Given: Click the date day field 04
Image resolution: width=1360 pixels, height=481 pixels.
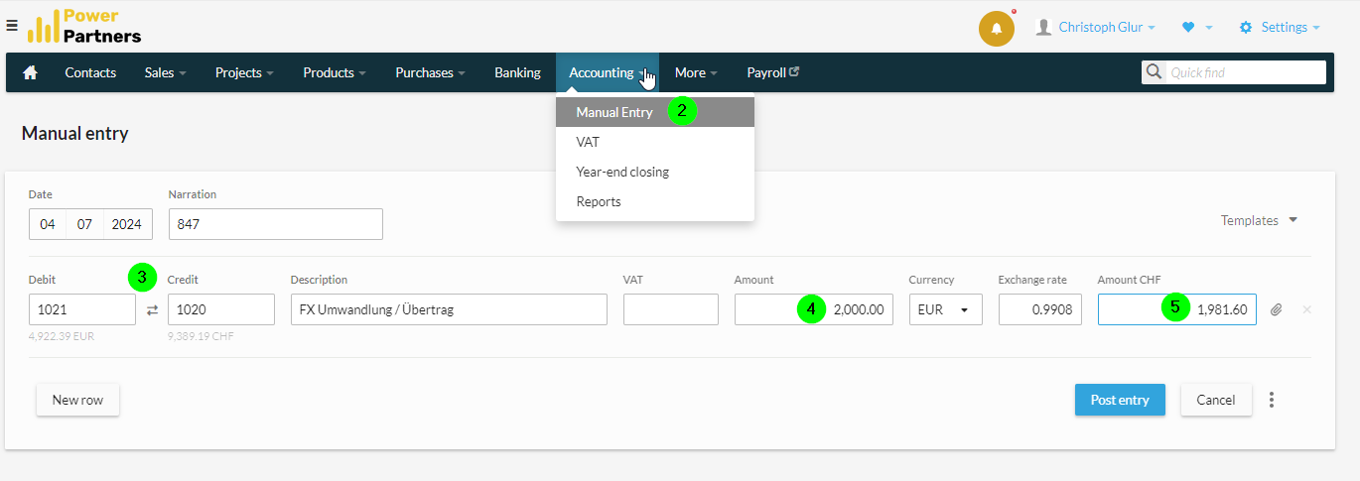Looking at the screenshot, I should coord(48,224).
